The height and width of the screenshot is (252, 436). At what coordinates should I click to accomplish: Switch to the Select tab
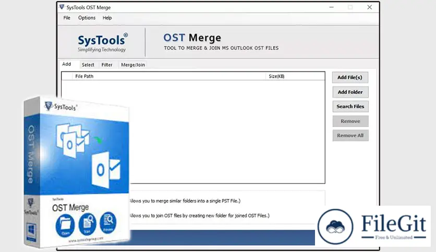tap(88, 65)
